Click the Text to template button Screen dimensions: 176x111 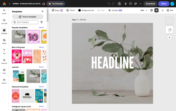point(28,17)
